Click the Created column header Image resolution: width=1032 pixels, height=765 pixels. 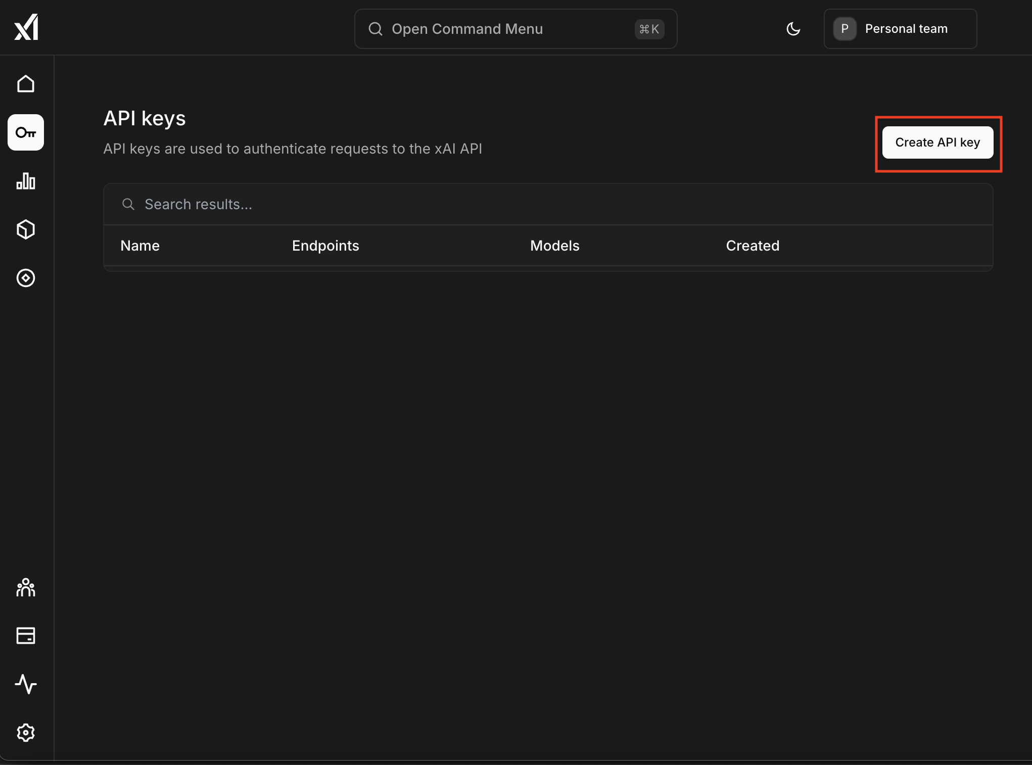tap(753, 246)
